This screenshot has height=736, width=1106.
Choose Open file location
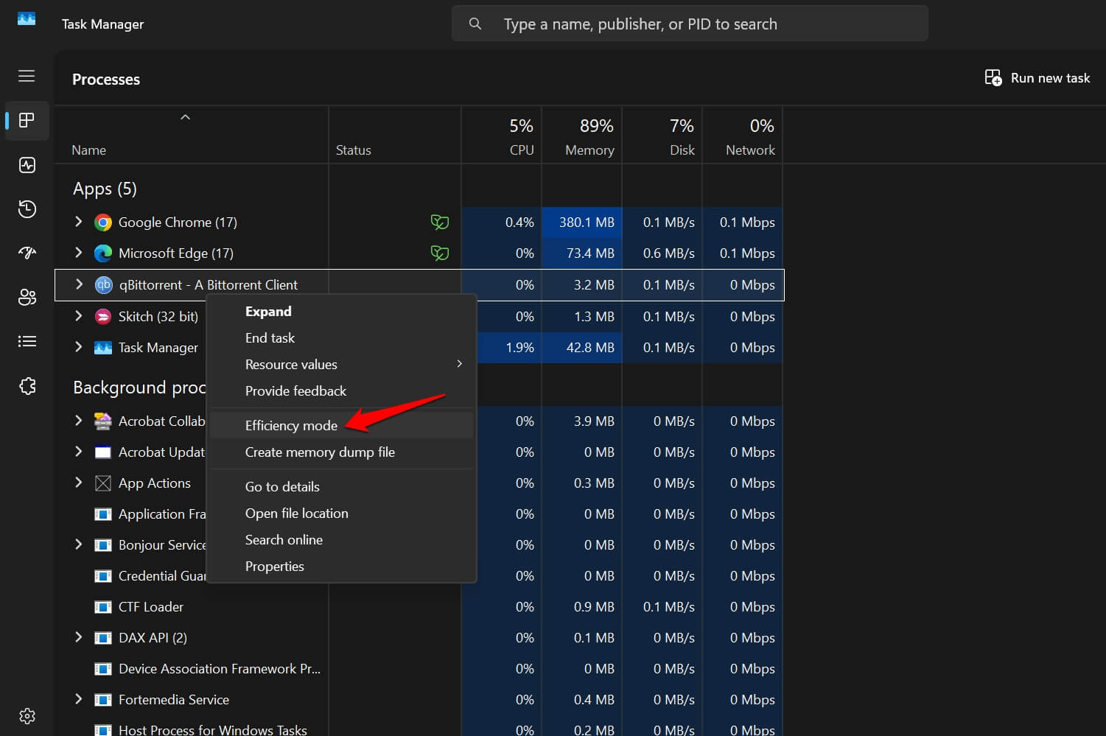tap(341, 514)
